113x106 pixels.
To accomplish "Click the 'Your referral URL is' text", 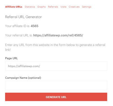I will (19, 35).
